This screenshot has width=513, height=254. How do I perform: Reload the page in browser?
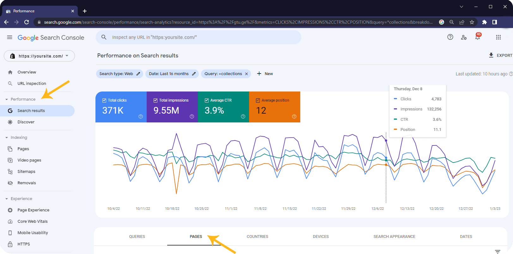pyautogui.click(x=27, y=22)
